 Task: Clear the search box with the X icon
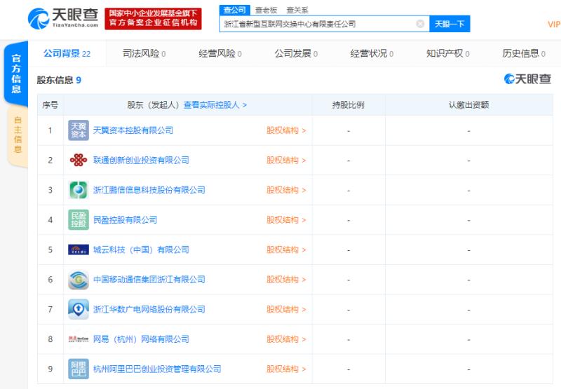(x=420, y=24)
